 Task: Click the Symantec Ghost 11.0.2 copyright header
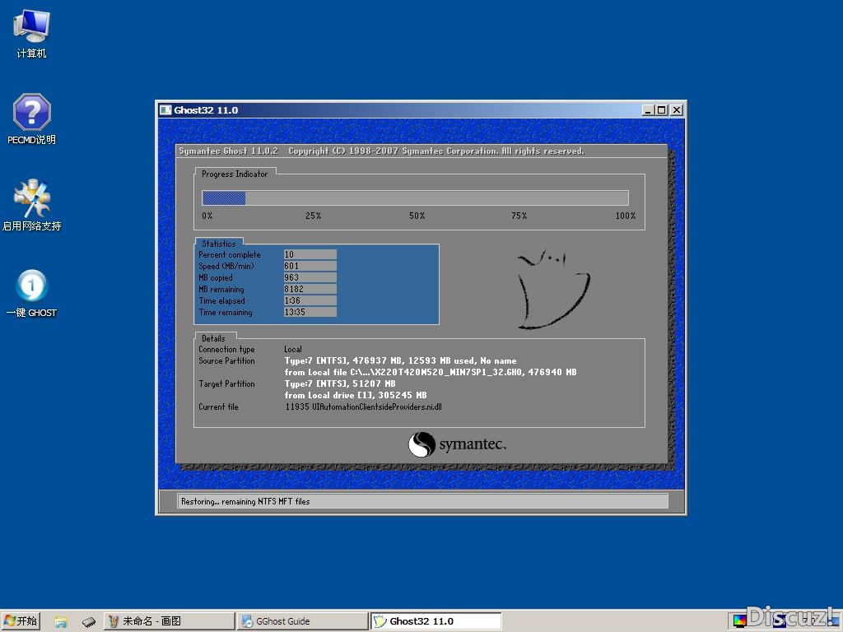click(382, 151)
